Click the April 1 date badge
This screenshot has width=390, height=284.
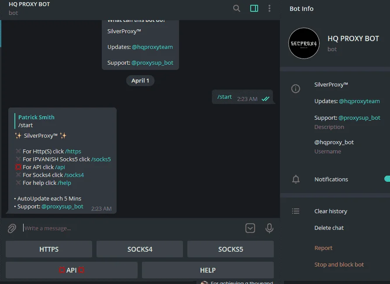(140, 81)
